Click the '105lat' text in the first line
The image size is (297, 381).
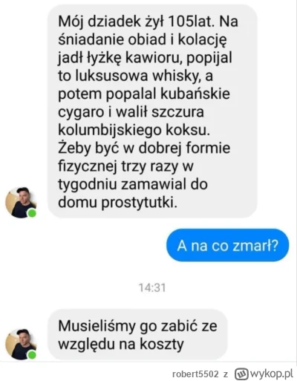[x=190, y=22]
